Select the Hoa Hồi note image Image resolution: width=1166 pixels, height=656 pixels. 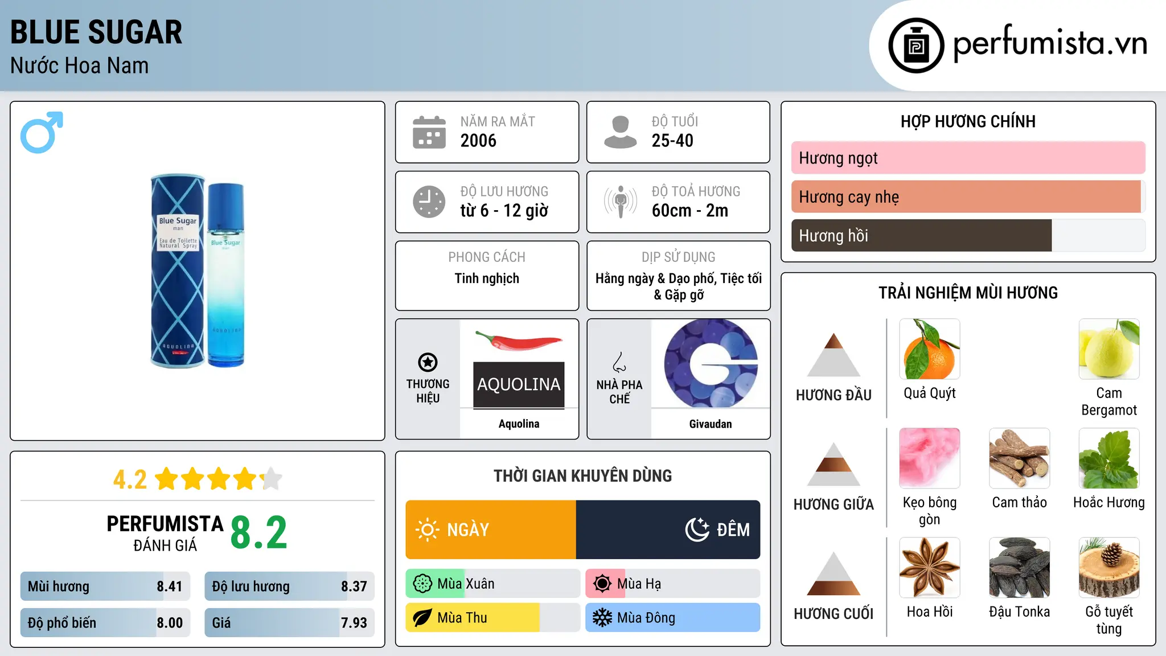[930, 568]
